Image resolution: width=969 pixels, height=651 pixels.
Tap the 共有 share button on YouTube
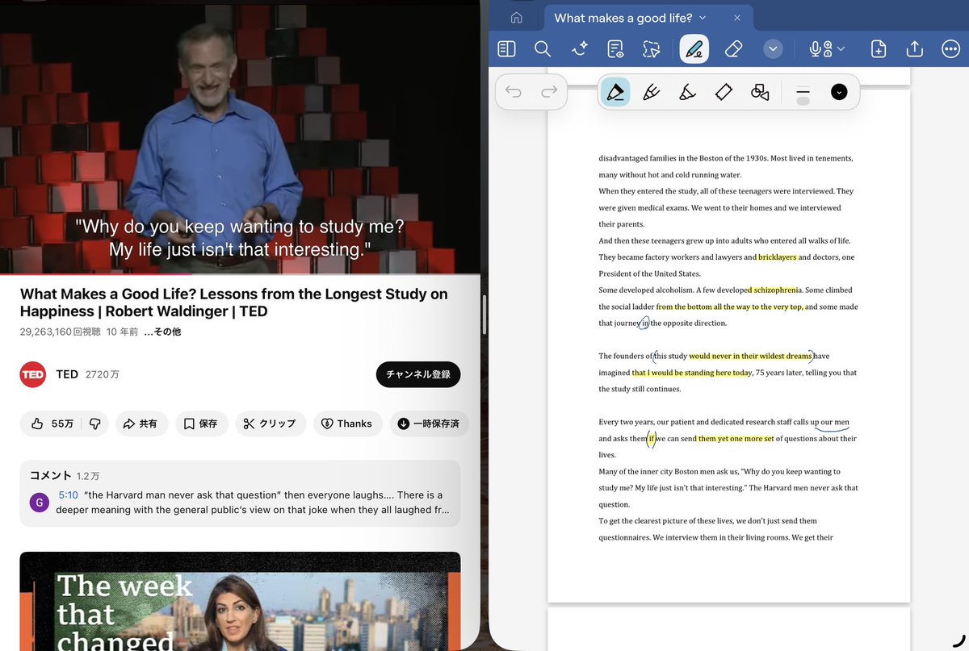(x=141, y=424)
